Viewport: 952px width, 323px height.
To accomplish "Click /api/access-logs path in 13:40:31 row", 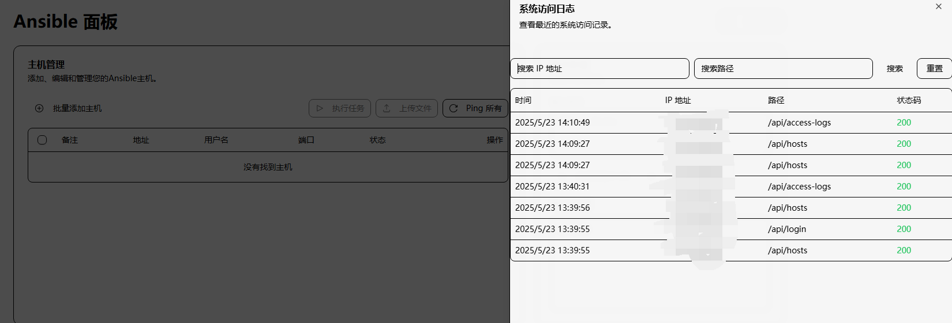I will [799, 187].
